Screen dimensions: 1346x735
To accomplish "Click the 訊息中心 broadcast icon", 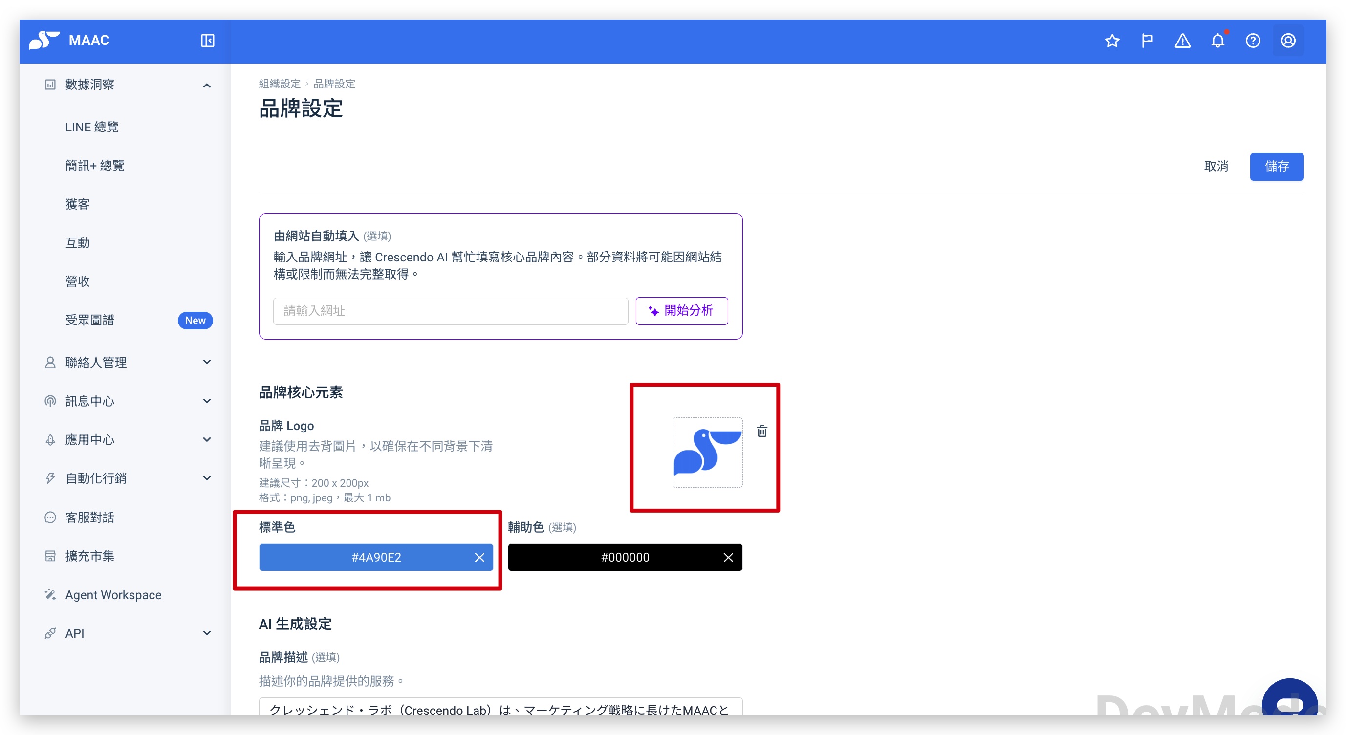I will pyautogui.click(x=50, y=401).
